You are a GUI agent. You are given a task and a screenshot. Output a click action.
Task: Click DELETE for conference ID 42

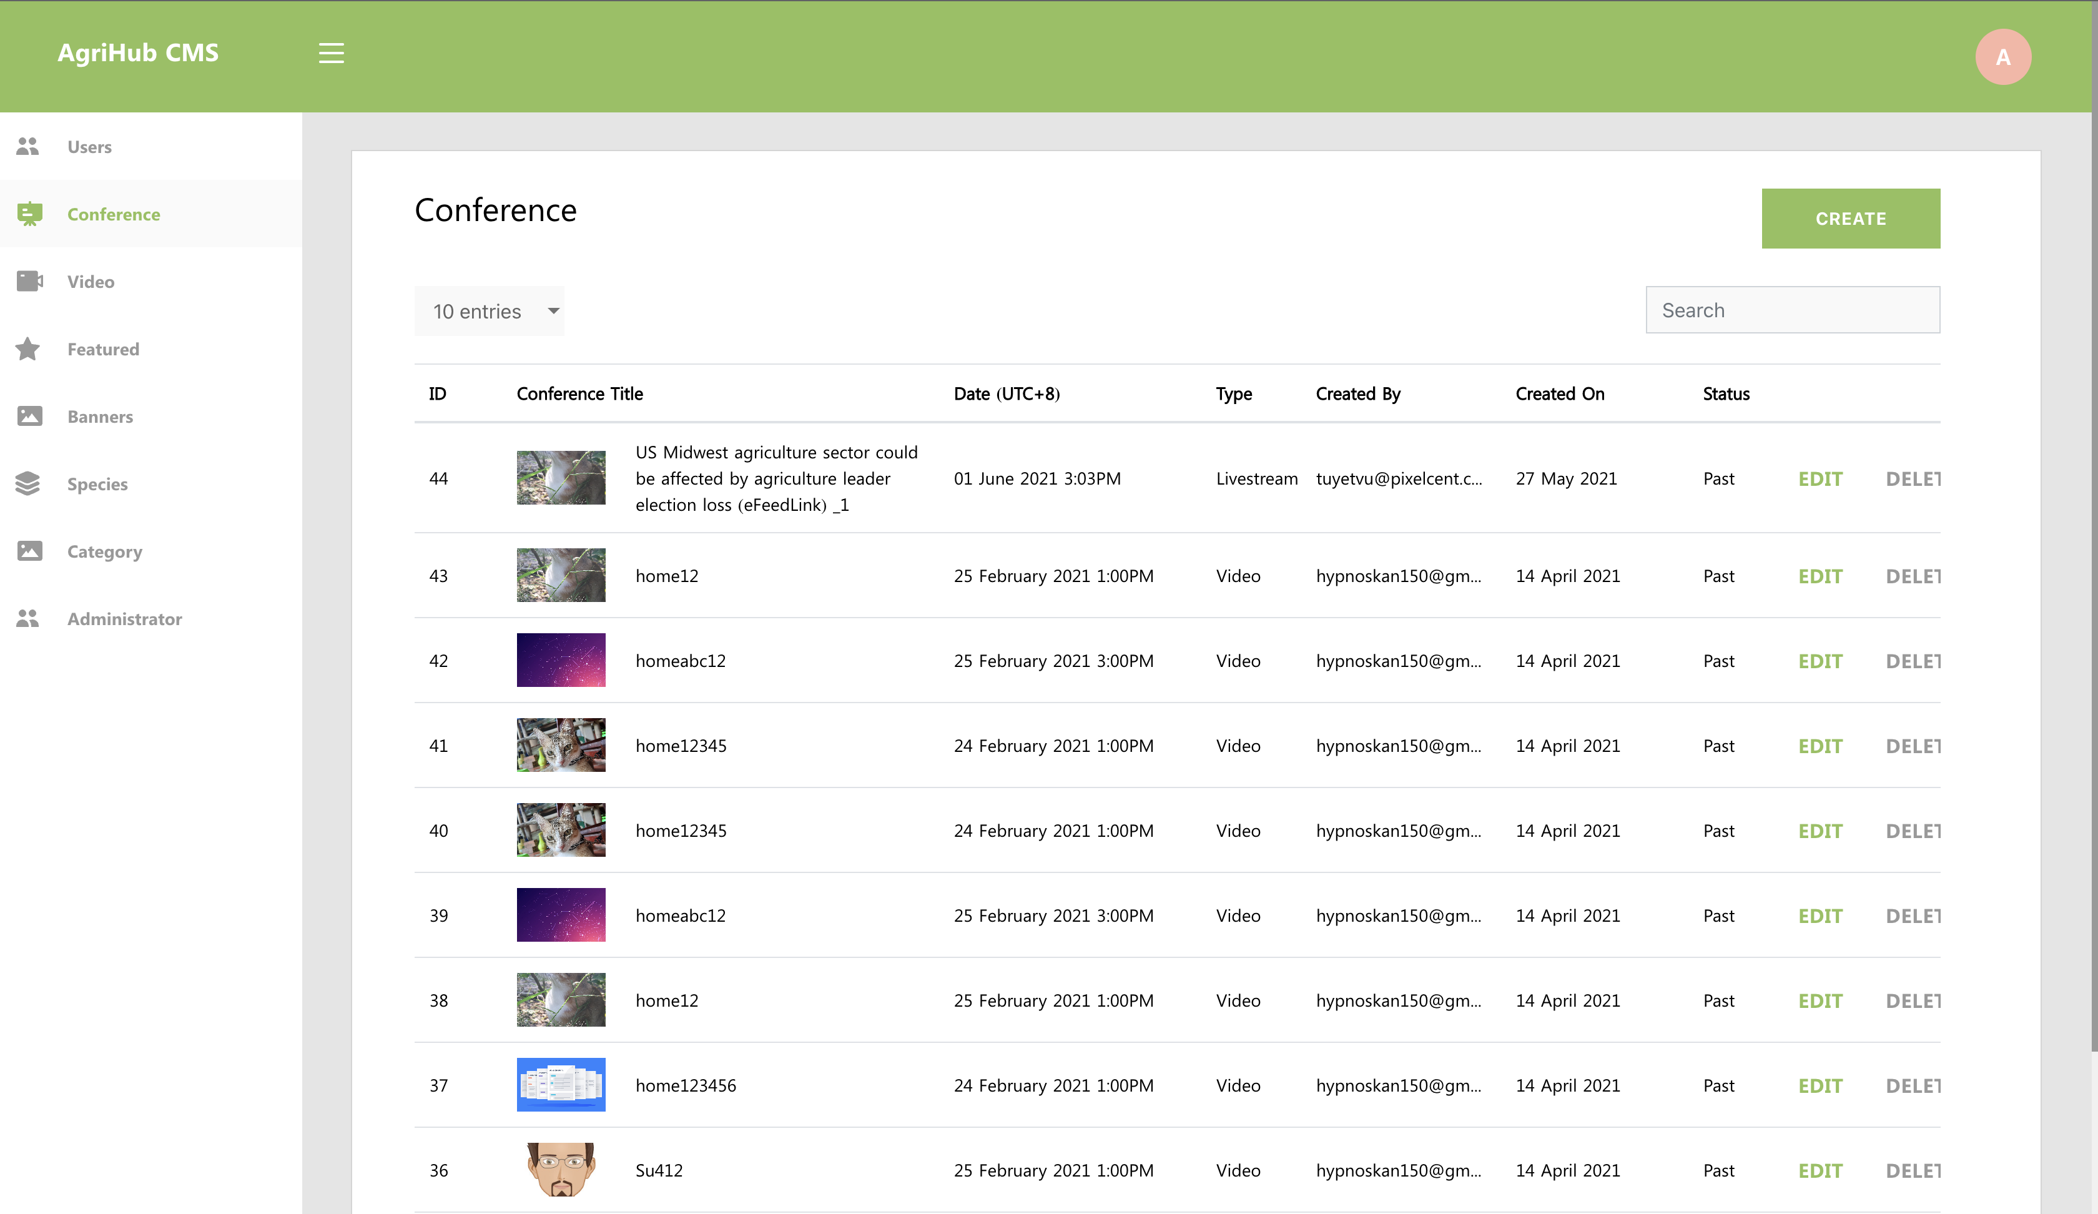pyautogui.click(x=1911, y=661)
